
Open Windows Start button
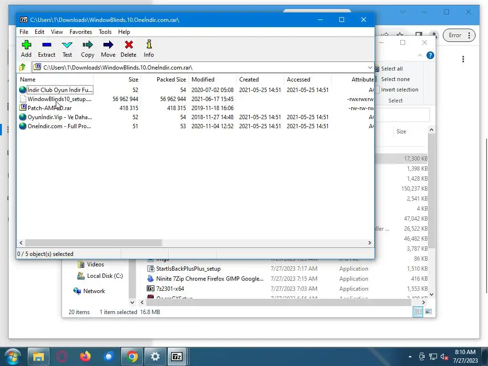[13, 356]
